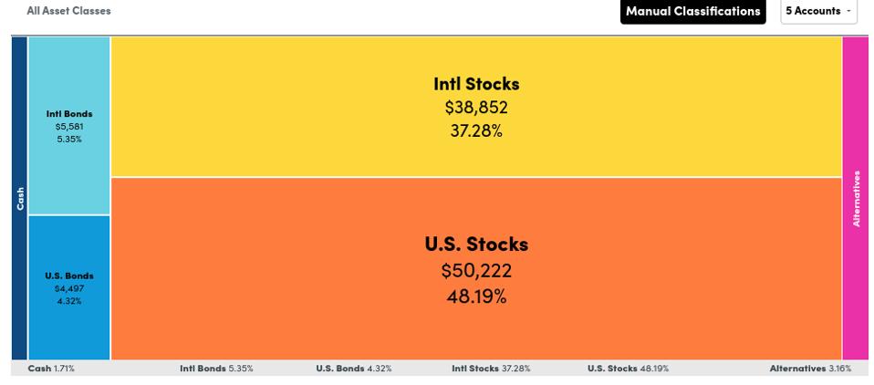The image size is (874, 385).
Task: Pick U.S. Stocks 48.19% legend entry
Action: point(628,369)
